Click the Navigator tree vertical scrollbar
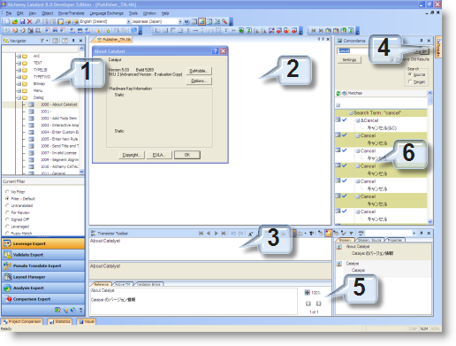Image resolution: width=456 pixels, height=346 pixels. tap(81, 110)
